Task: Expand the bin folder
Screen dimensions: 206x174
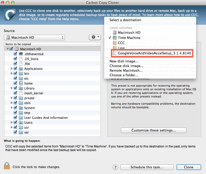Action: (12, 73)
